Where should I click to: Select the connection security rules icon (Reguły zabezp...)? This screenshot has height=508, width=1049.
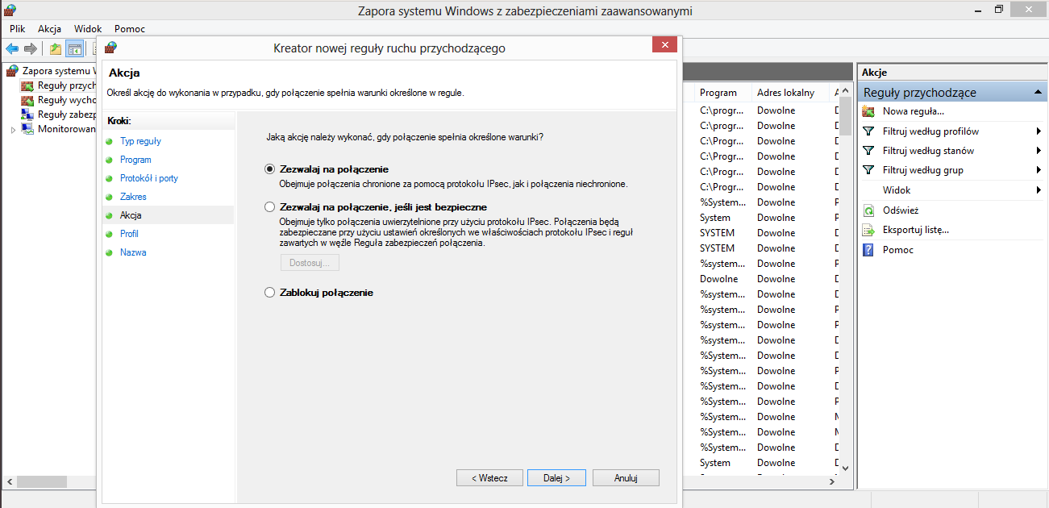(x=27, y=115)
